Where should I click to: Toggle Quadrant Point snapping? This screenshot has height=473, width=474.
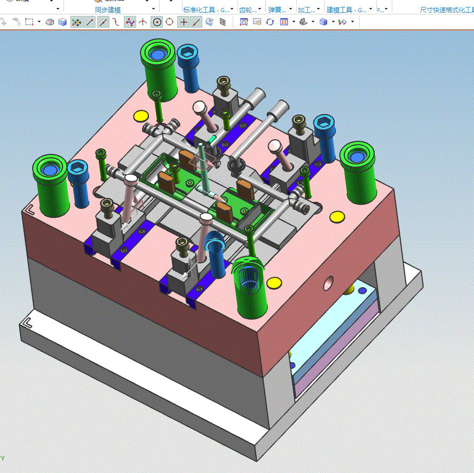[170, 22]
